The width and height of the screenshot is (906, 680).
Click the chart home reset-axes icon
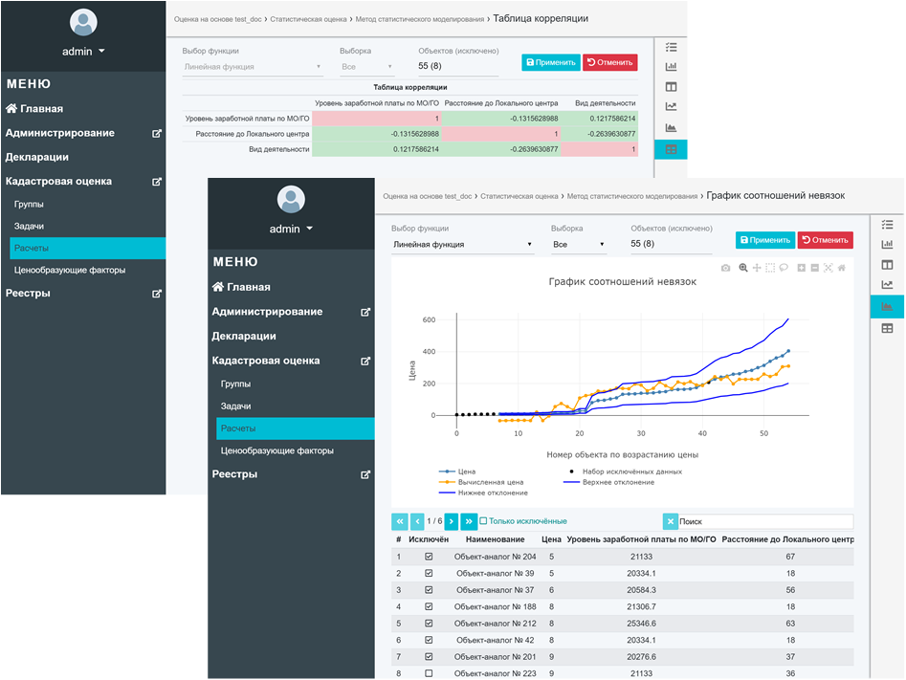[x=841, y=268]
